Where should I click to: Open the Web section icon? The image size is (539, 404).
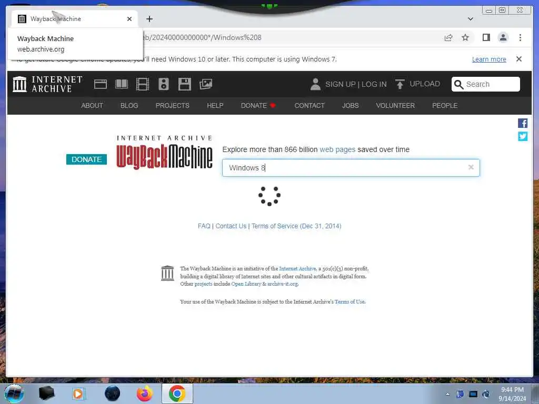pos(101,84)
